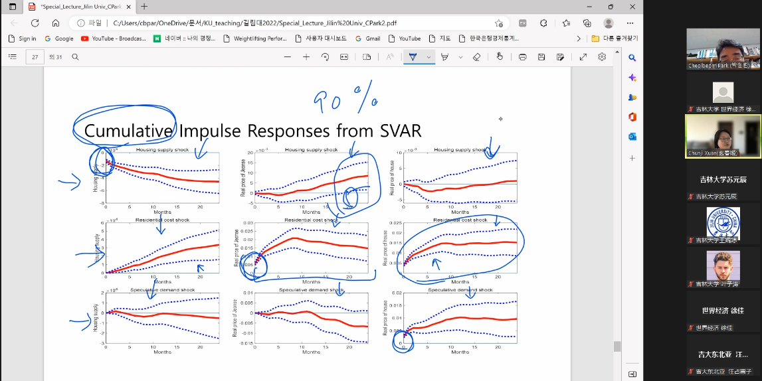Click the find-in-PDF search icon
762x381 pixels.
pyautogui.click(x=75, y=57)
